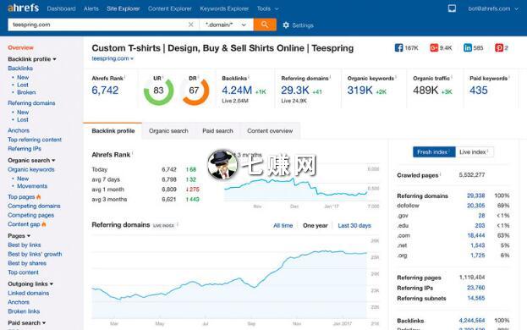Screen dimensions: 527x330
Task: Open Top referring content link
Action: 35,140
